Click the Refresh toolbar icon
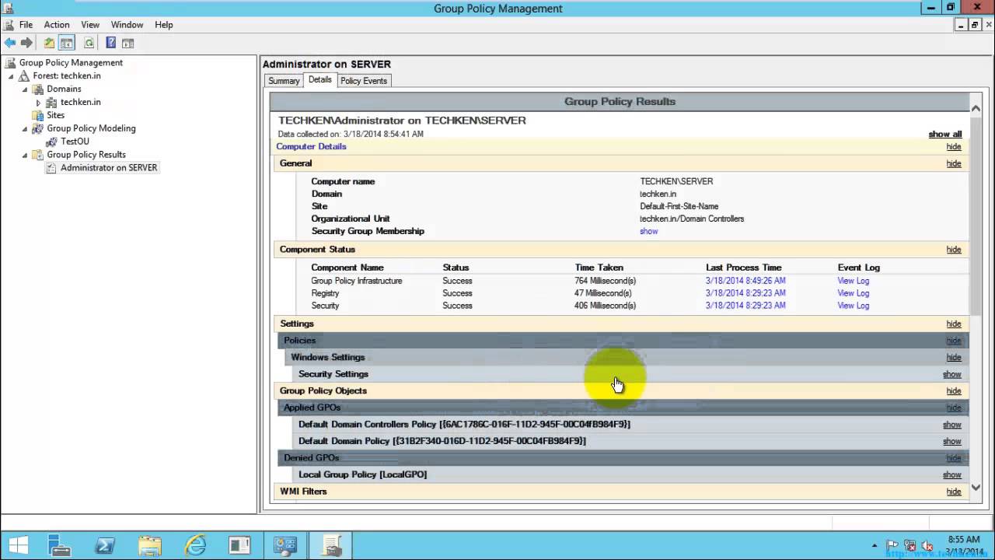Screen dimensions: 995x560 [x=89, y=44]
